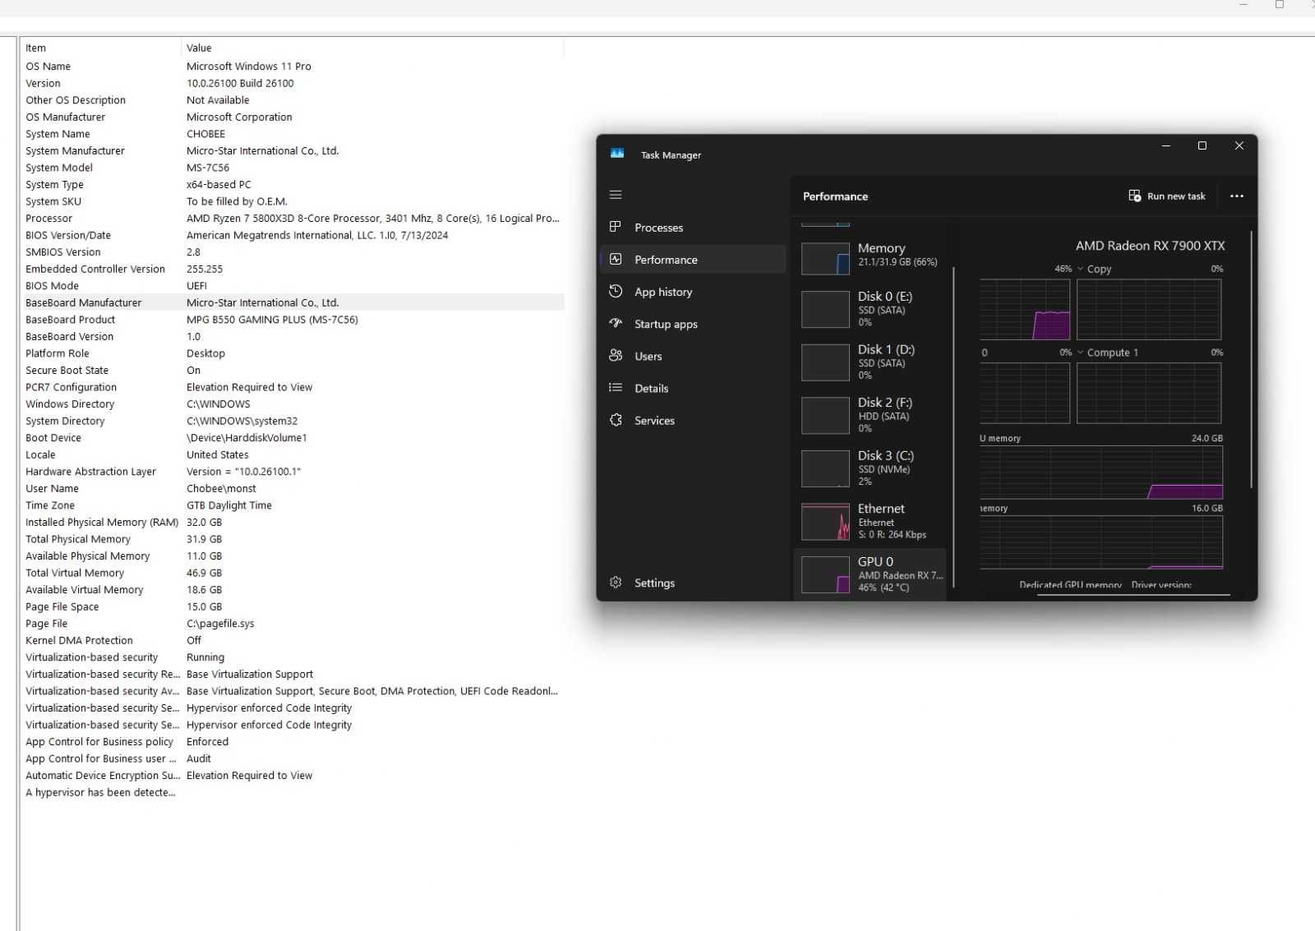Click the AMD Radeon RX 7900 XTX heading
Screen dimensions: 1315x931
[1150, 245]
